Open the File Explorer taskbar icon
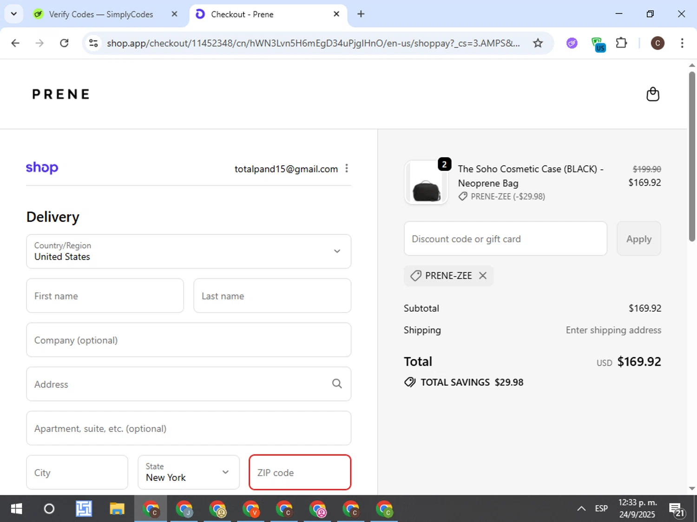697x522 pixels. coord(117,509)
